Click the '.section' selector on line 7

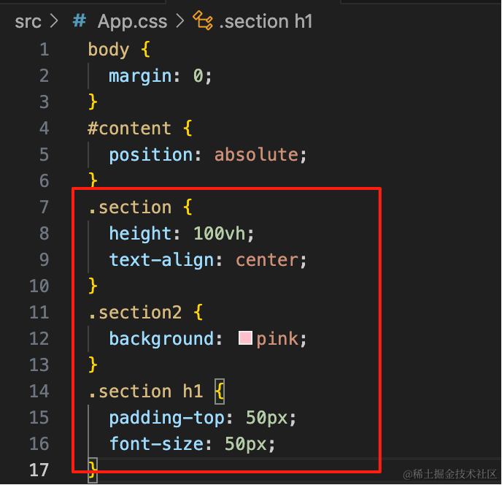click(130, 207)
